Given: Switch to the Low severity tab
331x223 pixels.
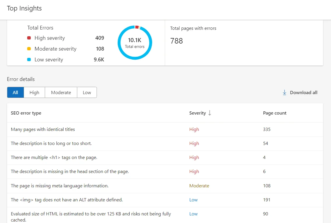Looking at the screenshot, I should coord(87,92).
